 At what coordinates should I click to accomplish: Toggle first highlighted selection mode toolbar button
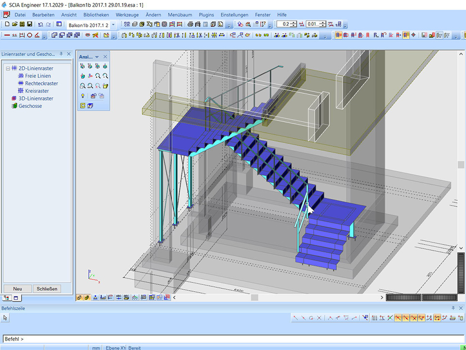339,35
